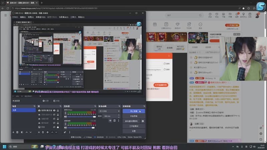The height and width of the screenshot is (150, 267).
Task: Open Douyu creator center icon
Action: (244, 15)
